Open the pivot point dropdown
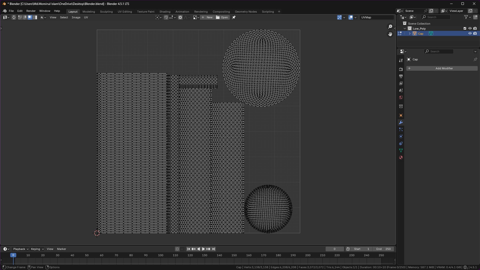Viewport: 480px width, 270px height. tap(158, 18)
